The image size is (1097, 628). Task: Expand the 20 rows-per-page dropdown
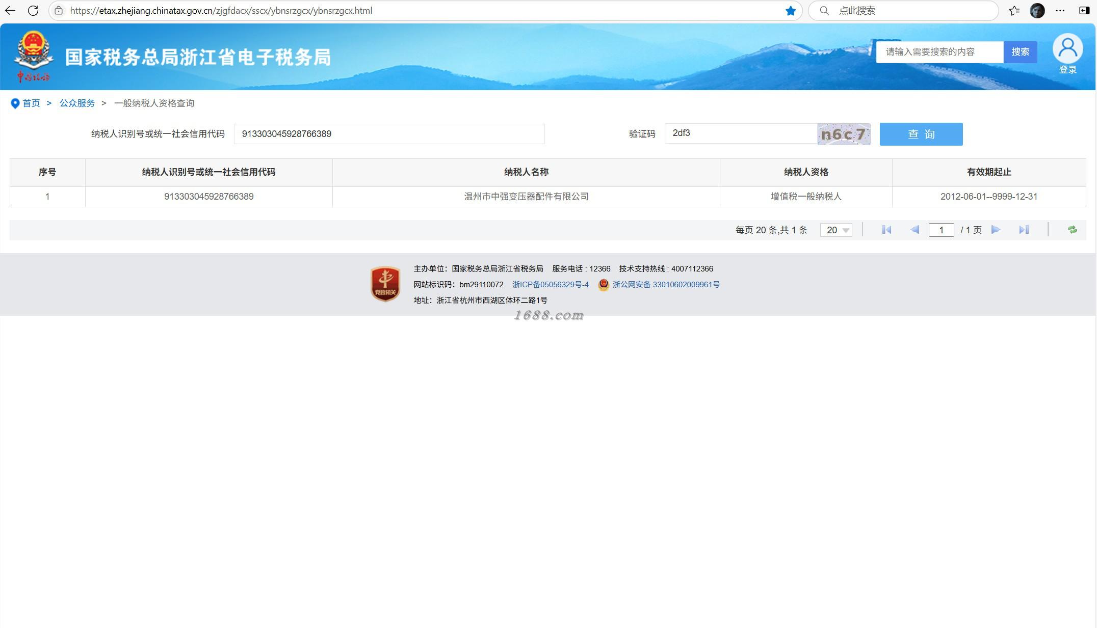[836, 230]
